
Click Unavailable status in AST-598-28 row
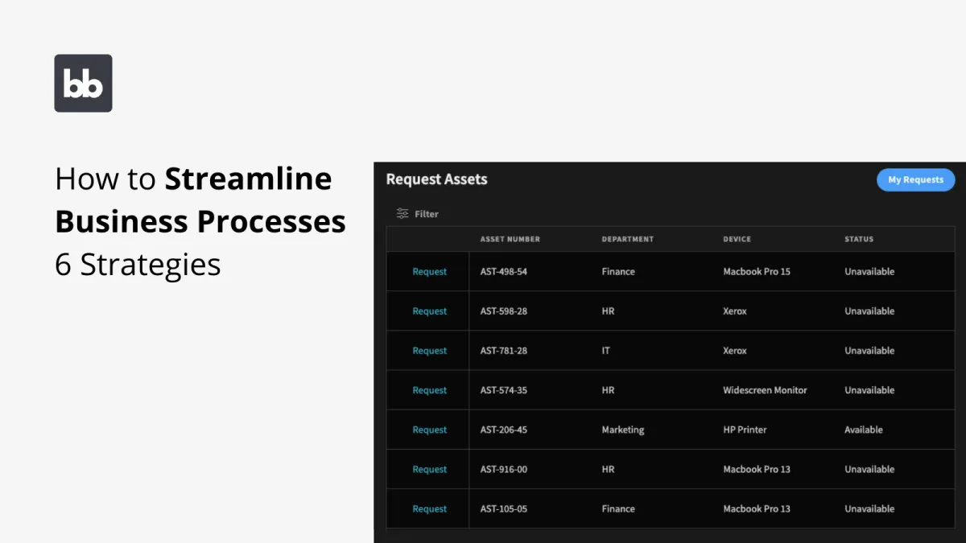pos(869,311)
